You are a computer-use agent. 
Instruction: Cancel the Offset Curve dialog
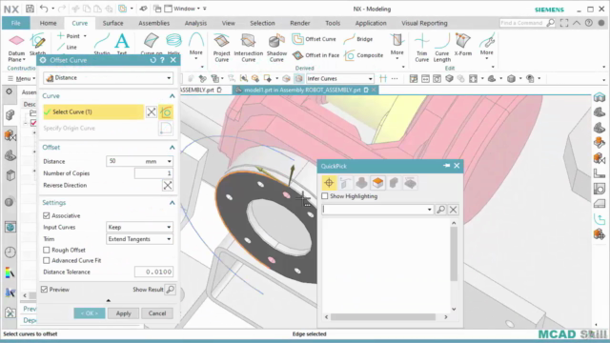tap(157, 313)
